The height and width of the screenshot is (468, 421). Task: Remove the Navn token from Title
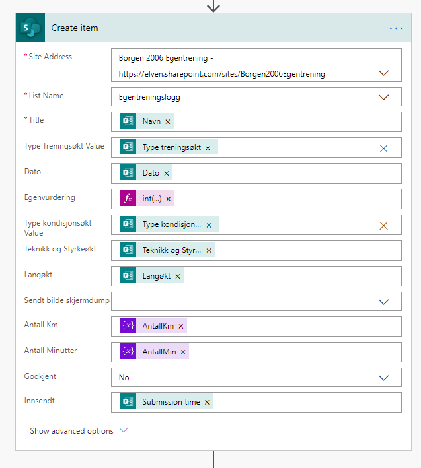coord(167,122)
